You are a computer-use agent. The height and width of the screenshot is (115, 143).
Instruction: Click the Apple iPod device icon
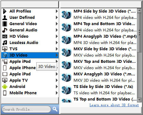click(x=5, y=62)
